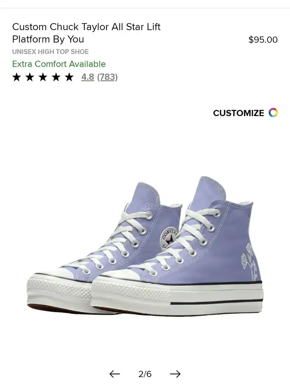Screen dimensions: 290x387
Task: Open the color wheel icon beside Customize
Action: 273,113
